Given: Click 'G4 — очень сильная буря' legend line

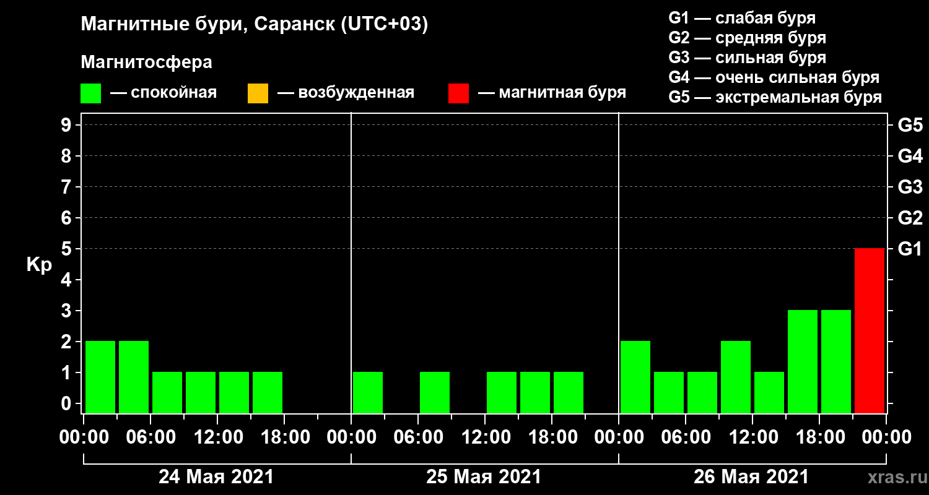Looking at the screenshot, I should (x=774, y=77).
